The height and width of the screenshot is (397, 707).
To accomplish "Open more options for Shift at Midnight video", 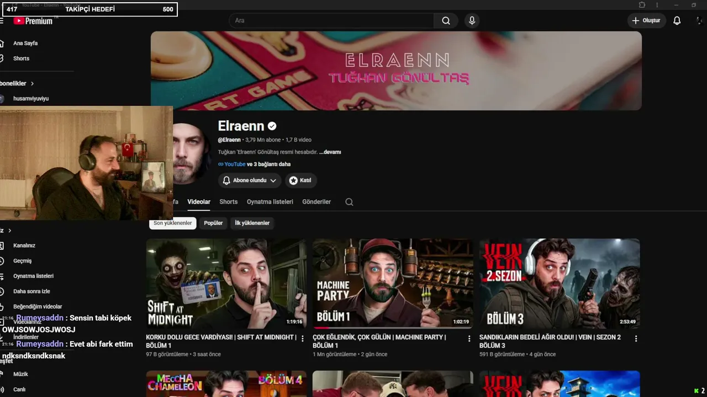I will (303, 339).
